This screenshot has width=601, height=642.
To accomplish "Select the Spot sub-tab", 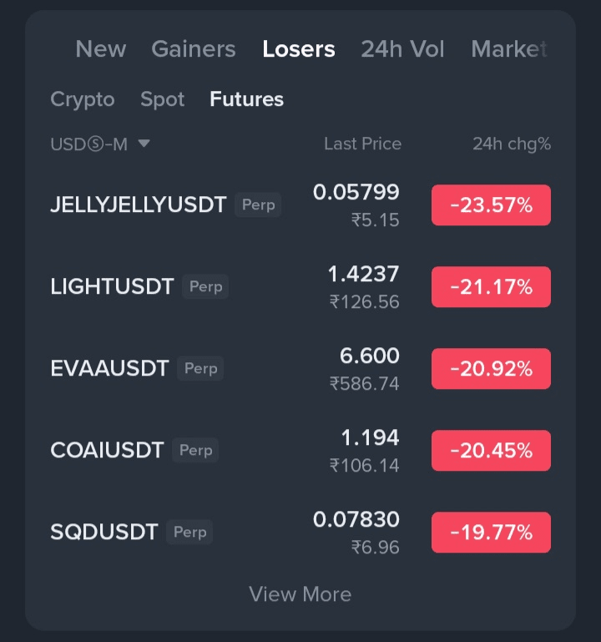I will (x=162, y=99).
